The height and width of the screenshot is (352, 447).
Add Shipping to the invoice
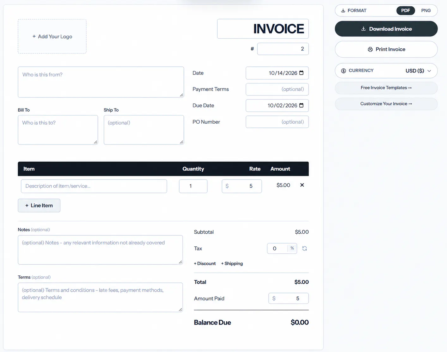[x=232, y=263]
